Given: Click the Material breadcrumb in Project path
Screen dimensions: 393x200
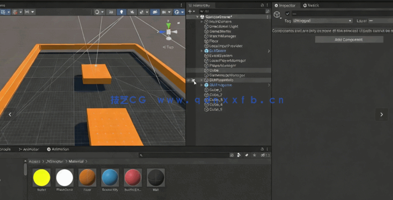Looking at the screenshot, I should click(x=76, y=161).
